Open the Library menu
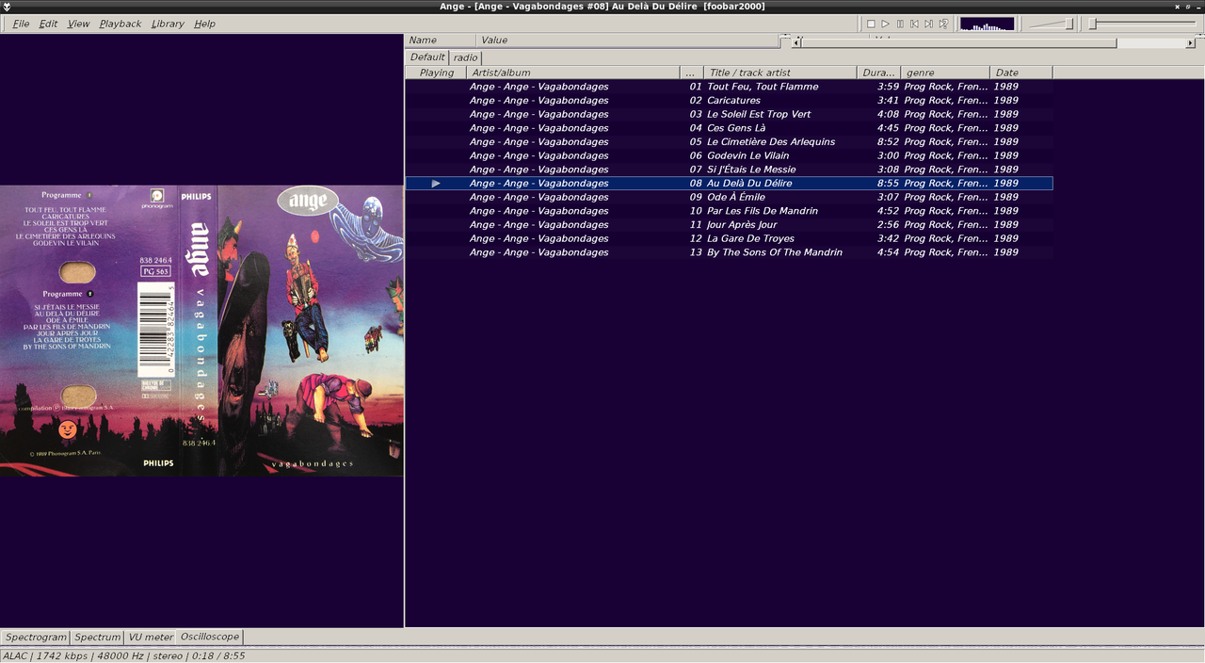 168,24
